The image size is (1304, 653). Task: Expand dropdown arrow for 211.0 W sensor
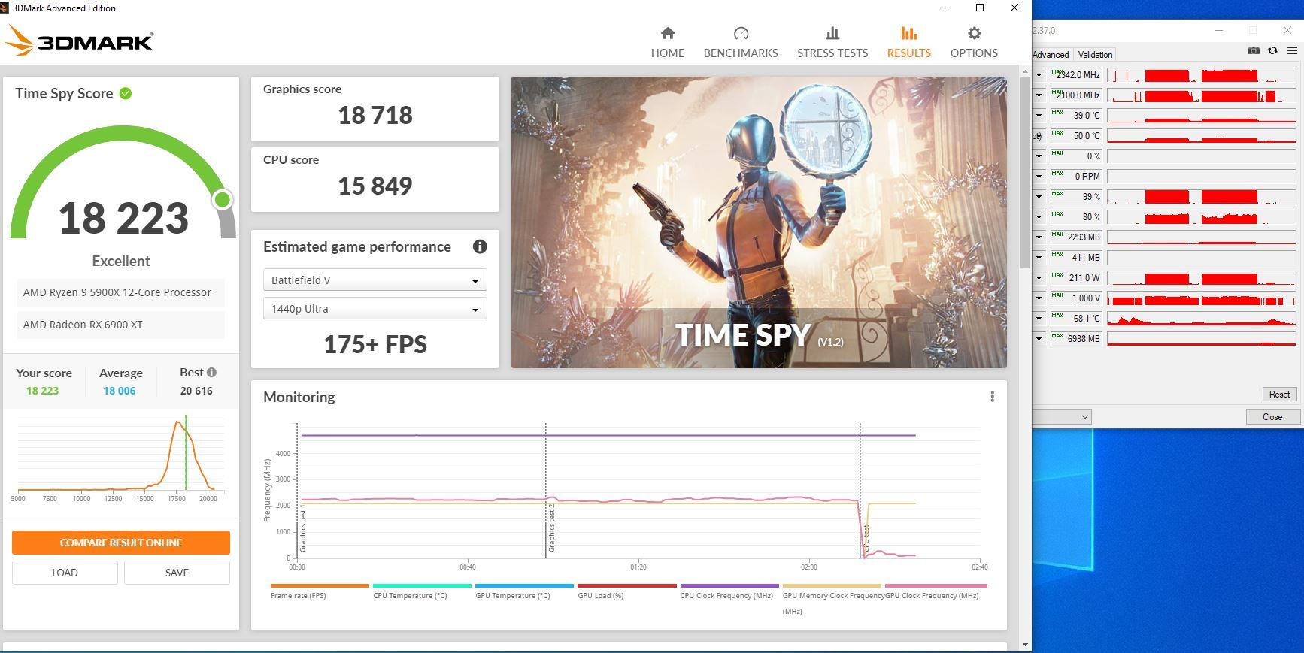(1039, 278)
